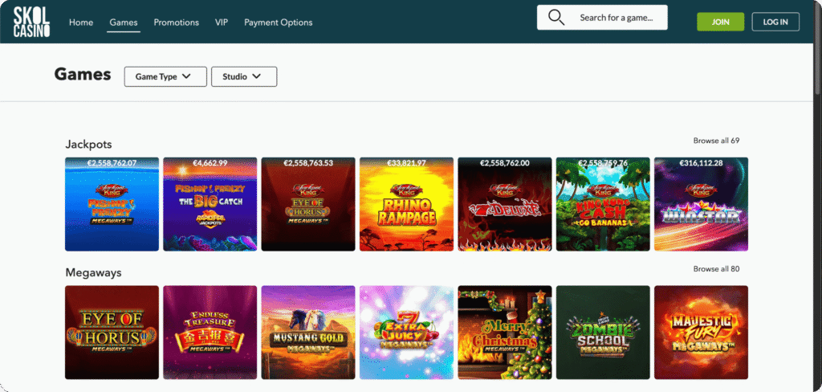Launch Zombie School Megaways game
The width and height of the screenshot is (822, 392).
pyautogui.click(x=603, y=333)
